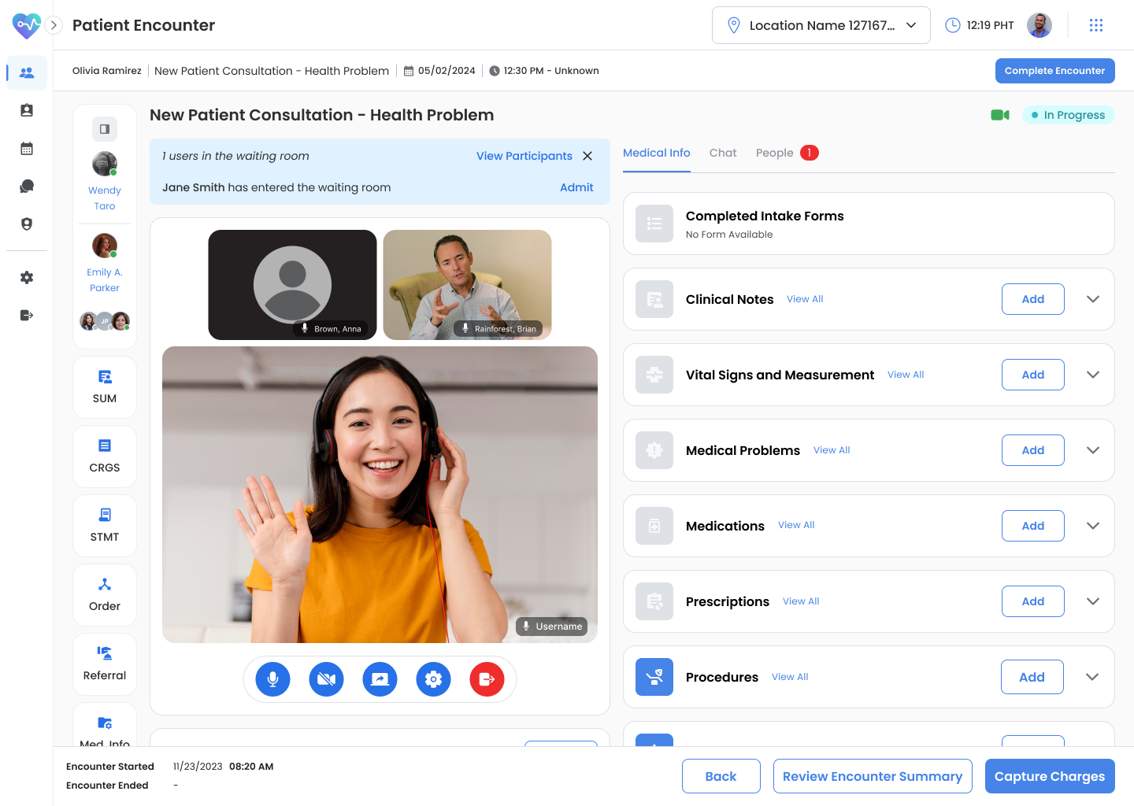This screenshot has height=806, width=1134.
Task: Switch to the People tab
Action: pyautogui.click(x=774, y=152)
